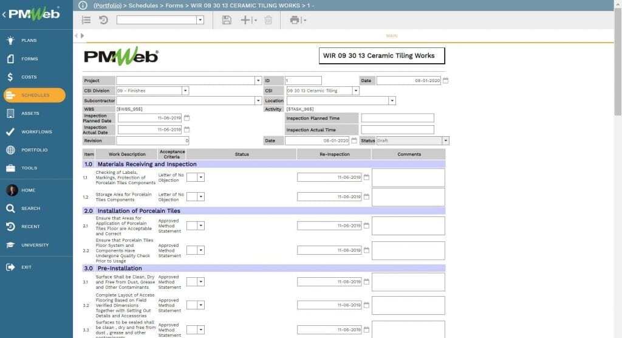The image size is (622, 338).
Task: Open the print options arrow
Action: [x=305, y=20]
